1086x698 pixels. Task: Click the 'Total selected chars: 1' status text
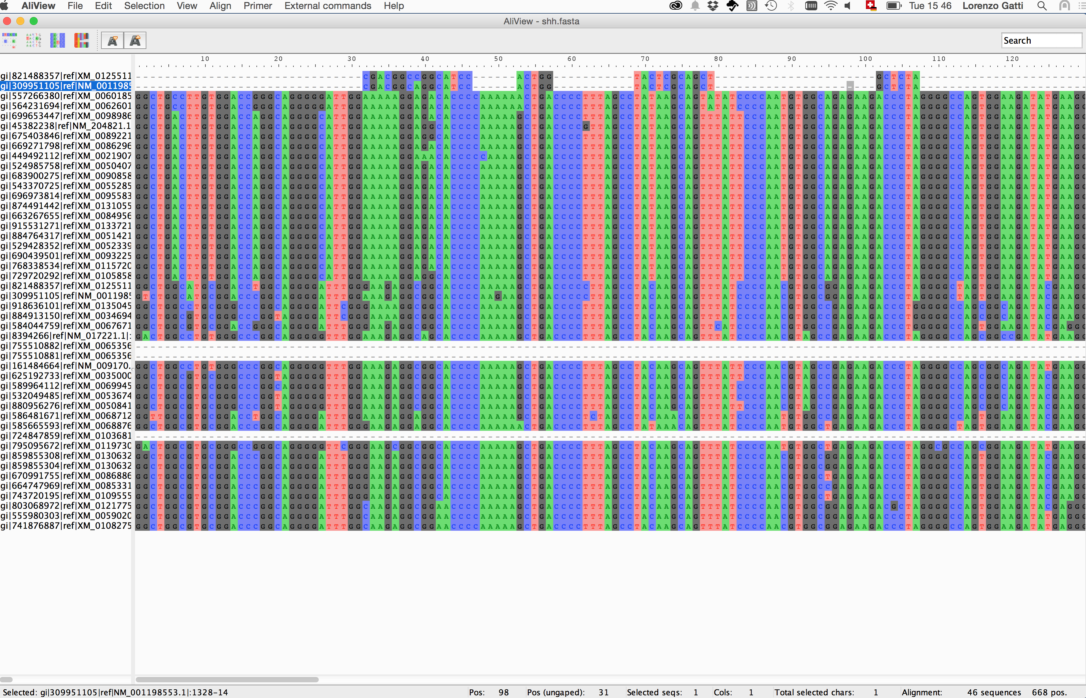tap(827, 692)
